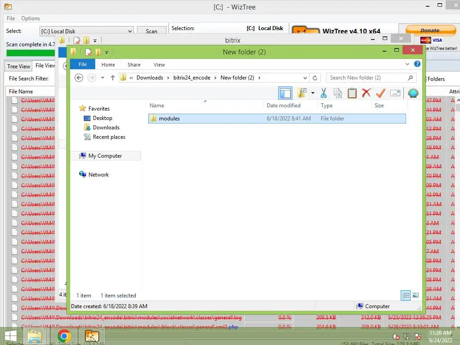Image resolution: width=460 pixels, height=345 pixels.
Task: Click the network tray icon
Action: [x=407, y=336]
